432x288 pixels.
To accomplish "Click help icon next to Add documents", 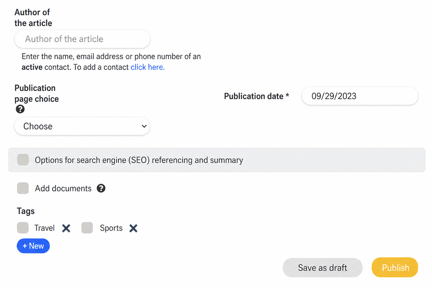I will coord(101,188).
